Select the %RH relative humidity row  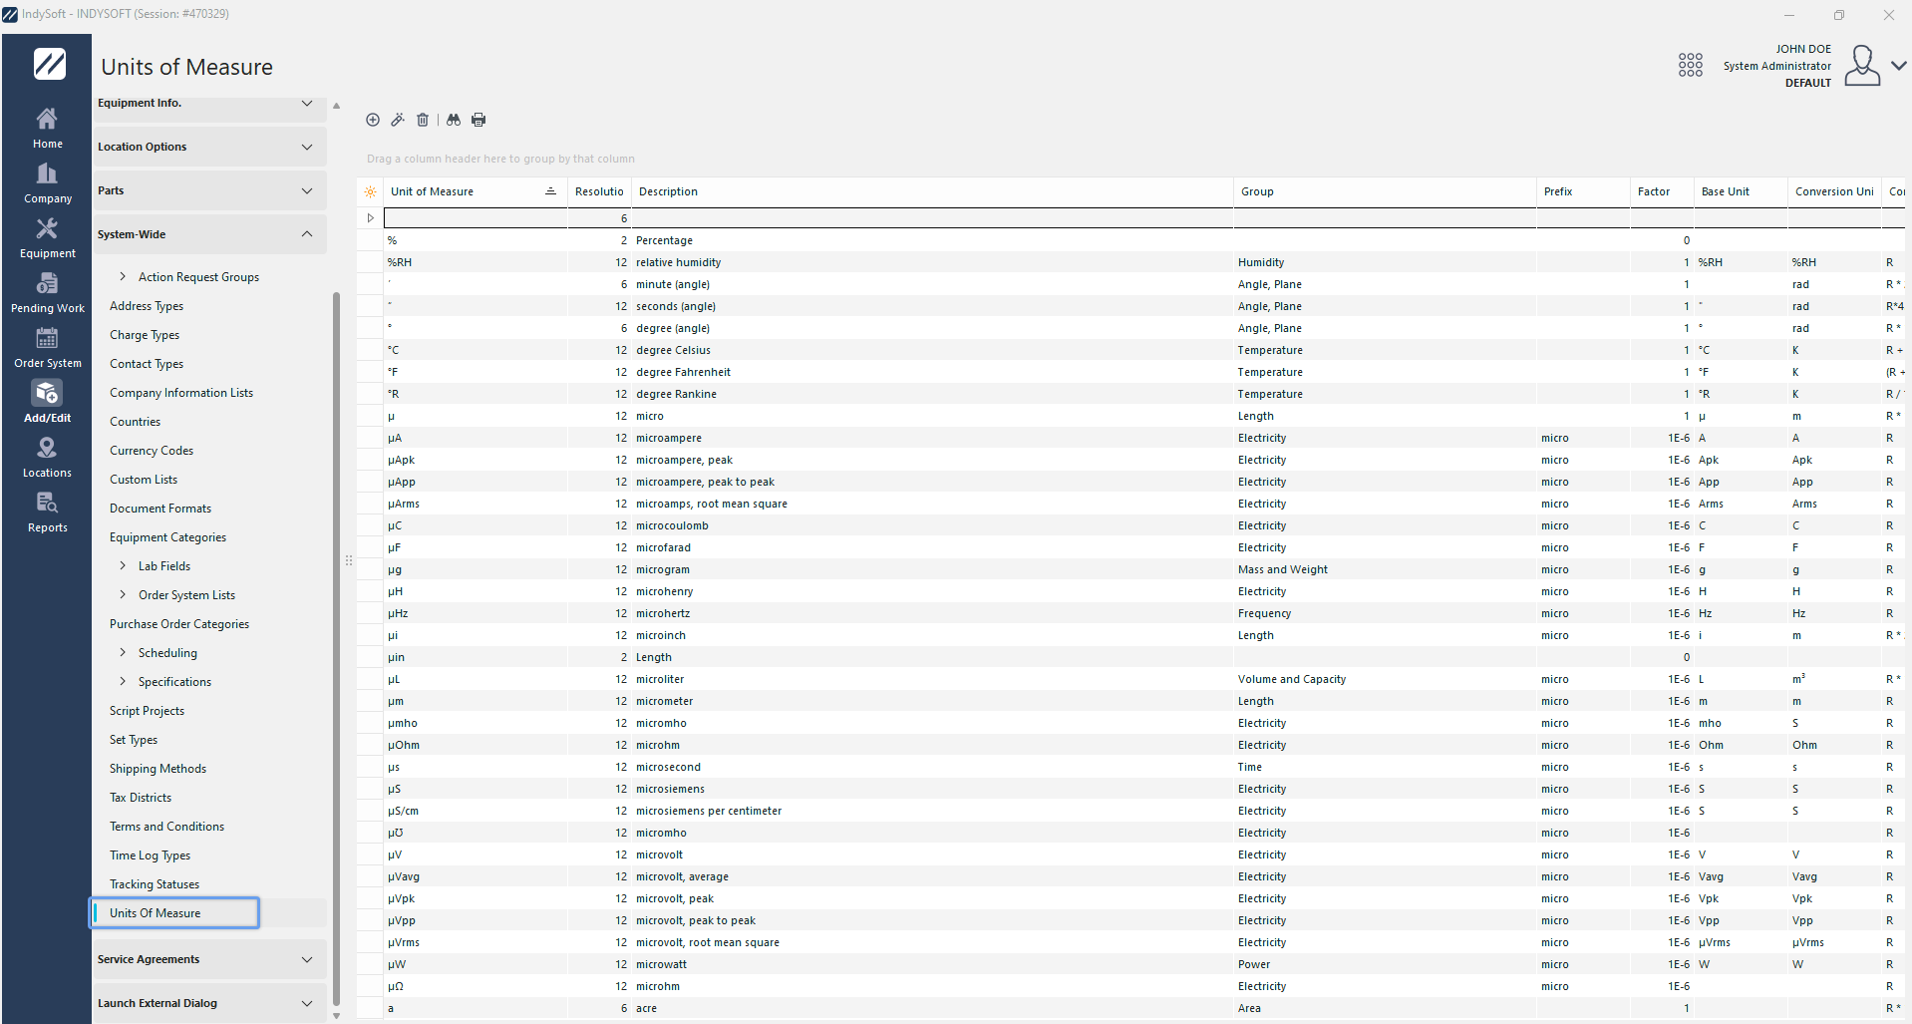[x=1130, y=262]
